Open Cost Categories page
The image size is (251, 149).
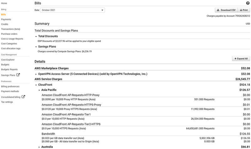pos(9,44)
